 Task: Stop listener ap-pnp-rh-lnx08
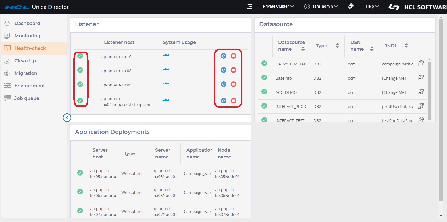tap(234, 70)
